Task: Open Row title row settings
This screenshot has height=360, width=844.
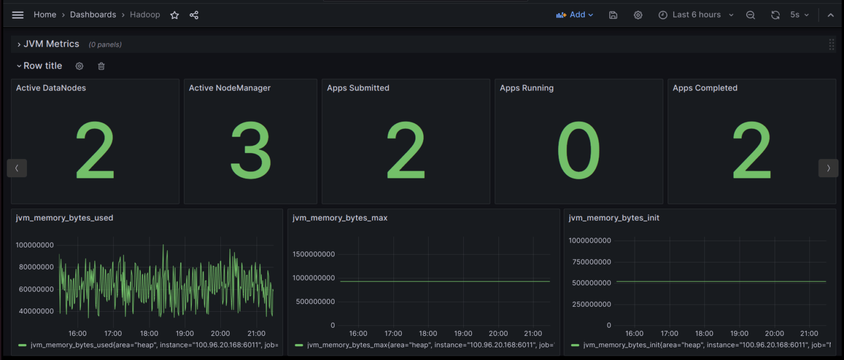Action: click(79, 66)
